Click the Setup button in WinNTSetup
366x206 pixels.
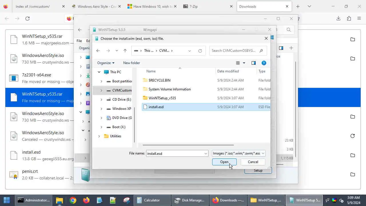pos(258,171)
